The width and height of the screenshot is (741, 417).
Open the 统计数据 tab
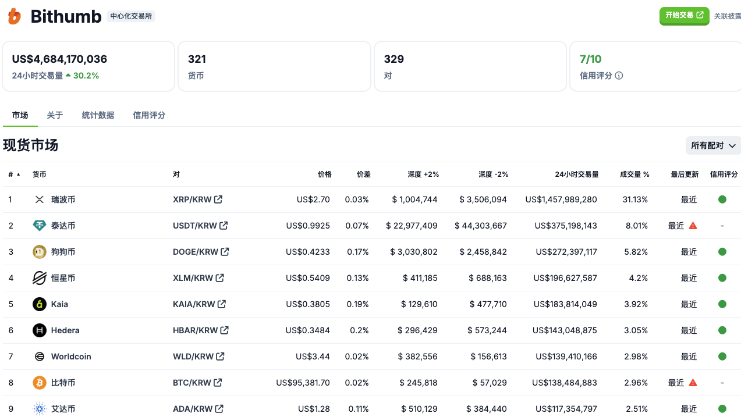[x=98, y=115]
